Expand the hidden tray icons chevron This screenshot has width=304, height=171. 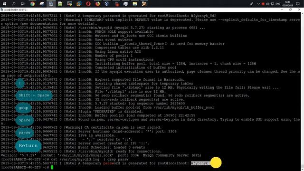[x=258, y=4]
